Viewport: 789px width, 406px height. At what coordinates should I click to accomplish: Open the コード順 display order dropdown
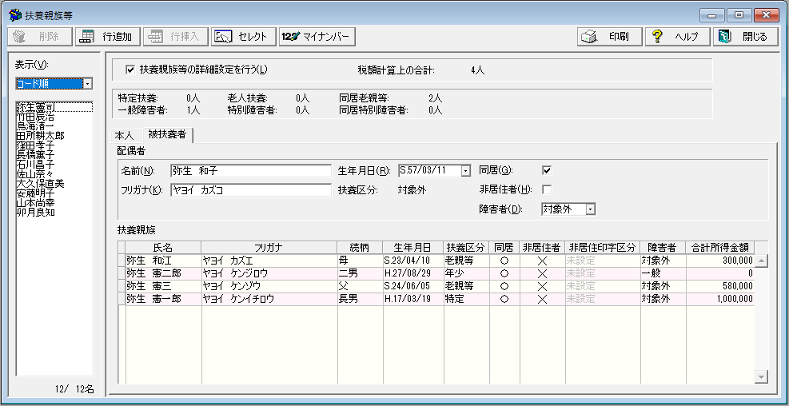tap(87, 83)
